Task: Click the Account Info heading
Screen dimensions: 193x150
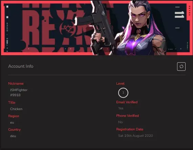Action: point(21,66)
